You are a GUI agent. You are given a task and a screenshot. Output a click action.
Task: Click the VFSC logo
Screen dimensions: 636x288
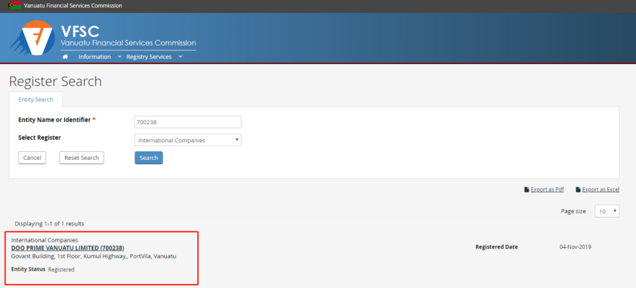coord(32,38)
